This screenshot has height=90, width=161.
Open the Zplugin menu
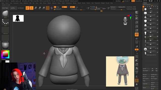pos(103,3)
